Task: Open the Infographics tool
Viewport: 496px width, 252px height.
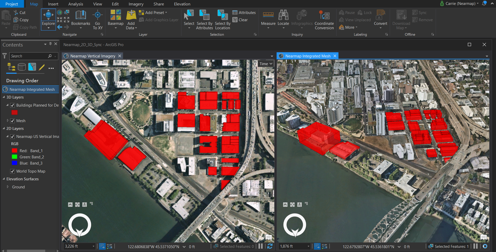Action: [x=301, y=18]
